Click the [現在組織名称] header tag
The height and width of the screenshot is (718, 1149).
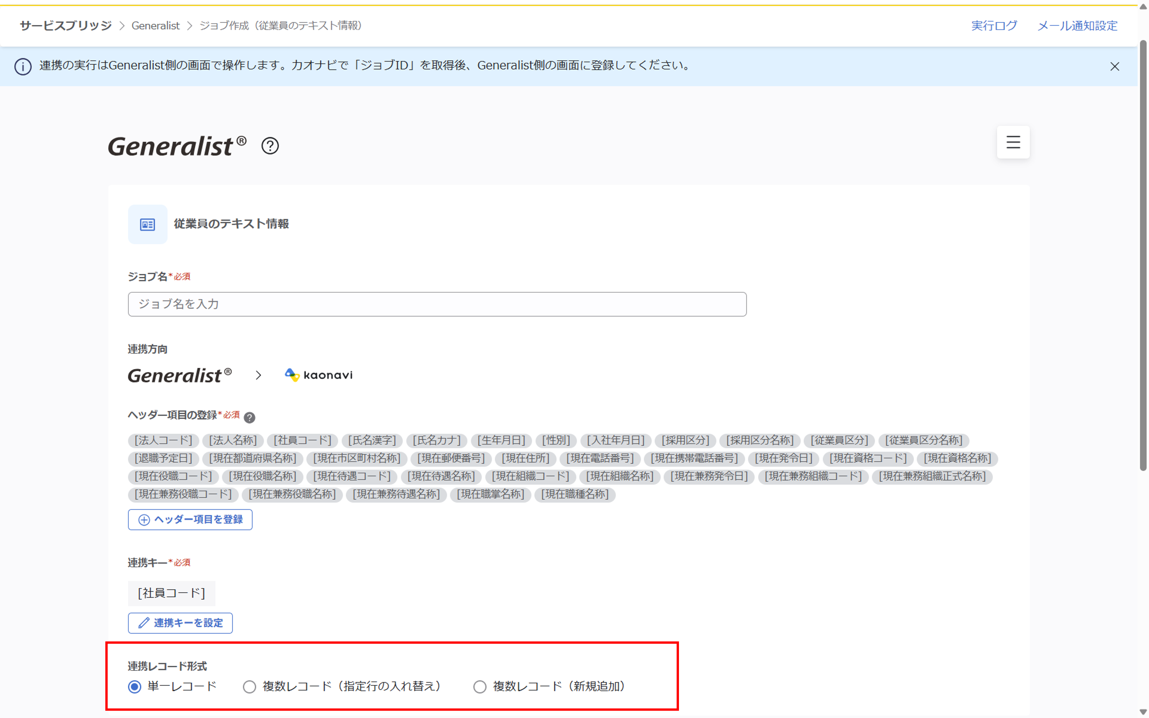(x=619, y=476)
